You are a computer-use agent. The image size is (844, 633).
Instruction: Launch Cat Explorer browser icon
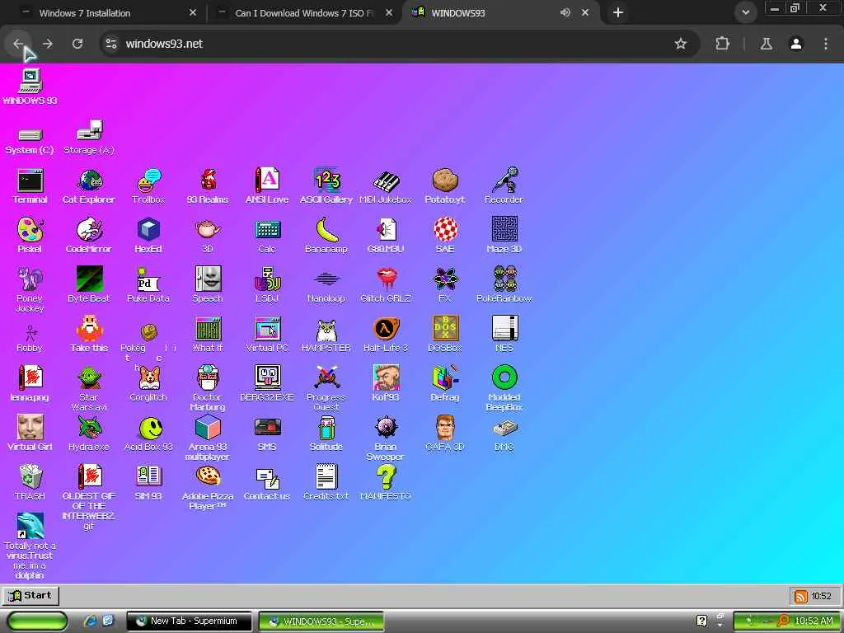[89, 186]
